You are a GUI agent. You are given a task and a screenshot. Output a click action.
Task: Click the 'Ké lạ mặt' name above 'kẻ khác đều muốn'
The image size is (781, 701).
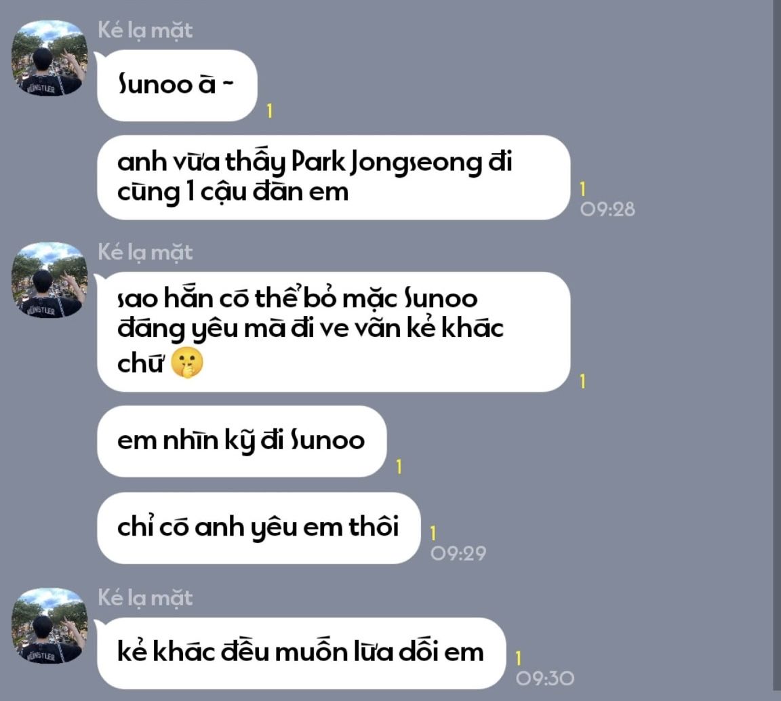pos(145,599)
